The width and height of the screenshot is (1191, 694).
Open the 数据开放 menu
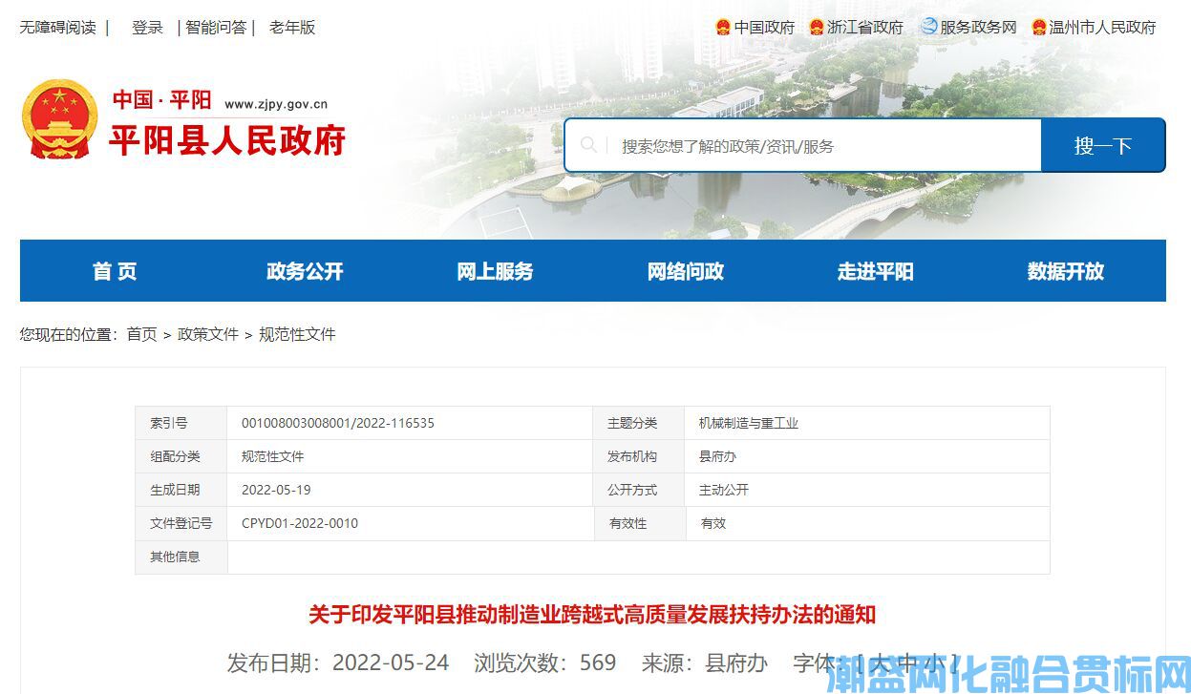tap(1066, 271)
